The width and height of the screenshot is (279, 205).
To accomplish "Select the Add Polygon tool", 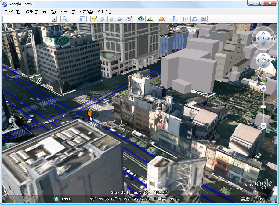I will [x=103, y=19].
